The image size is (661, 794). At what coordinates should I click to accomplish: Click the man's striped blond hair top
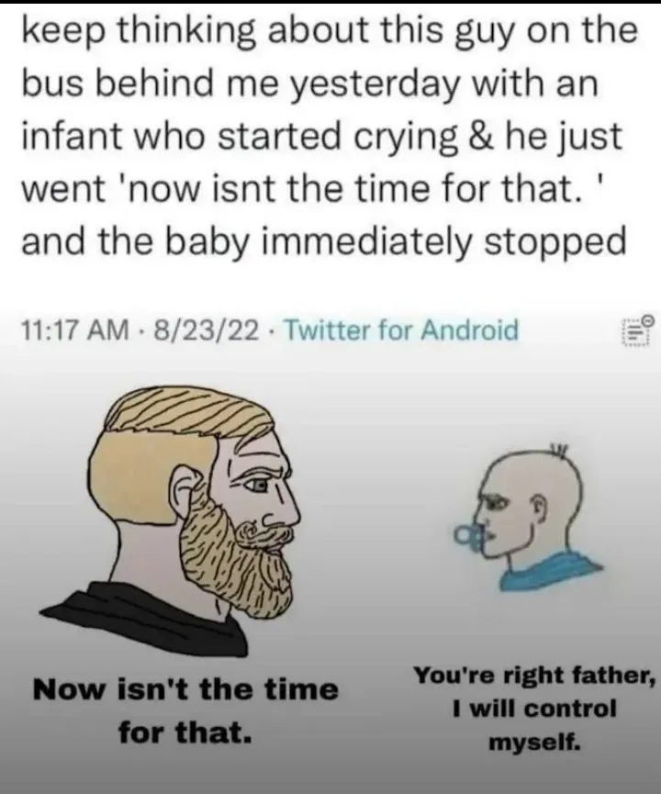coord(187,413)
